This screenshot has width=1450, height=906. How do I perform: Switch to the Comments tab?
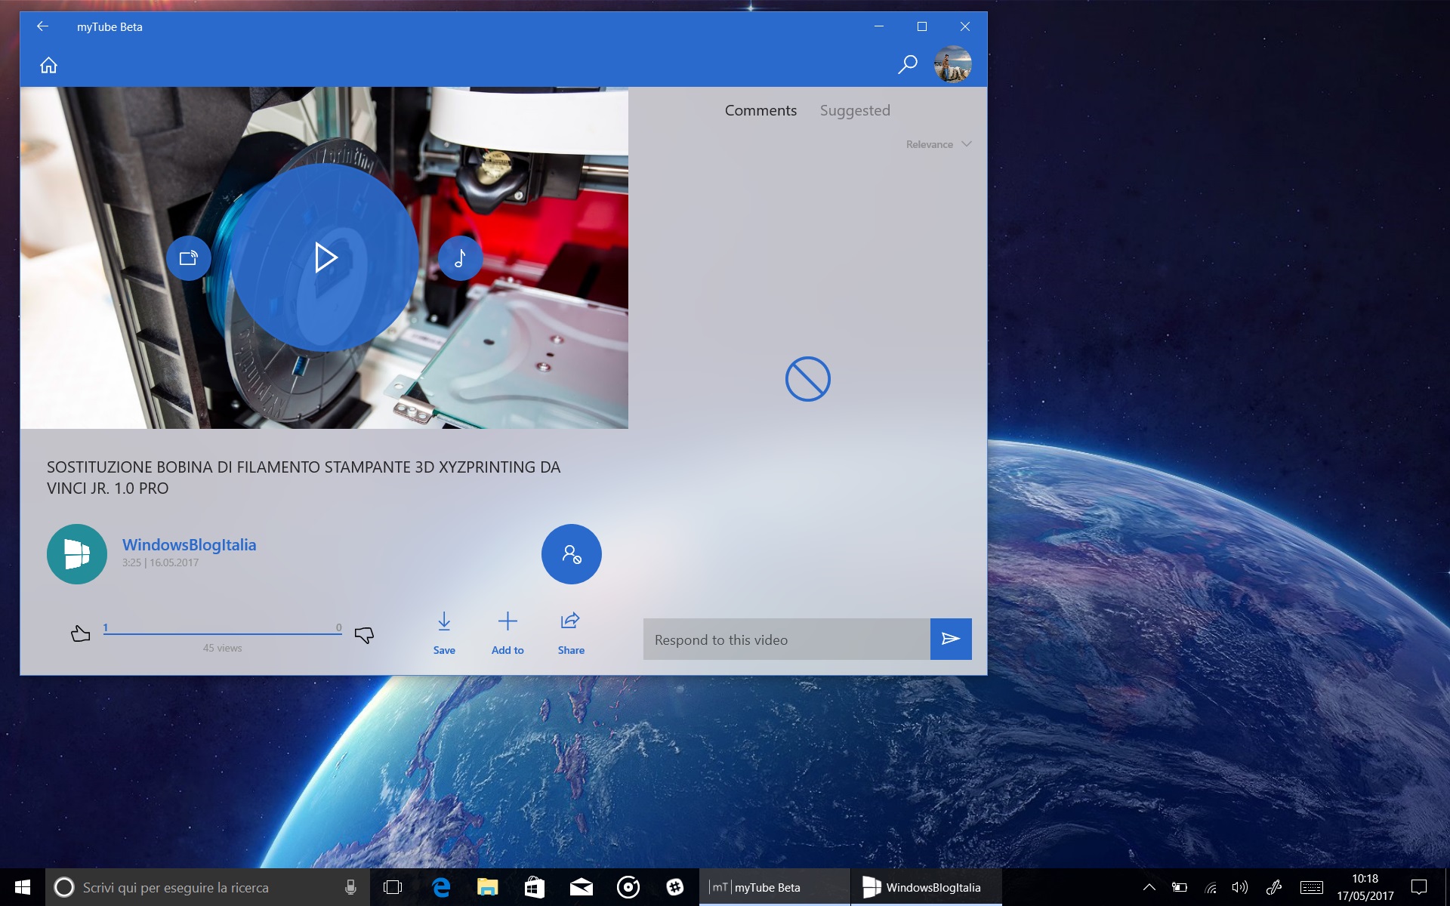(x=760, y=110)
